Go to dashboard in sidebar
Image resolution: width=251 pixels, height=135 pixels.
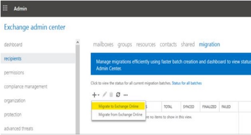tap(13, 44)
